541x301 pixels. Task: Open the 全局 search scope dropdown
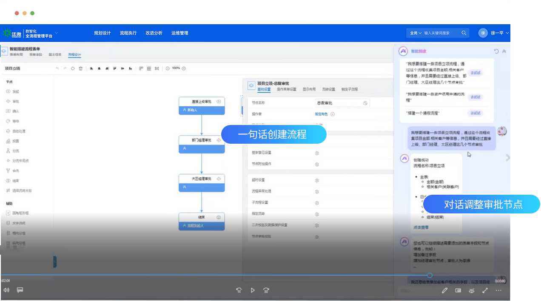[415, 33]
